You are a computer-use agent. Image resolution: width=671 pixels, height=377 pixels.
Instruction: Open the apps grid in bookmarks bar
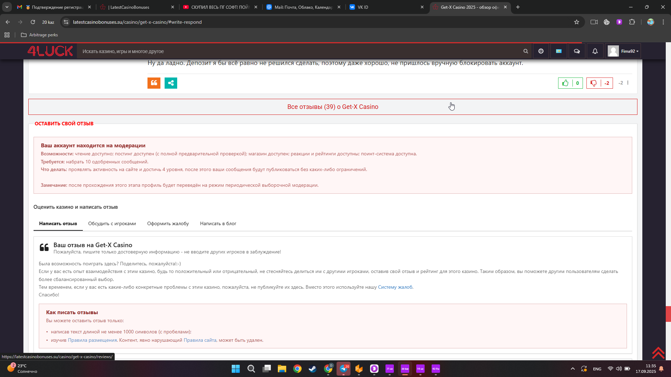[x=7, y=35]
